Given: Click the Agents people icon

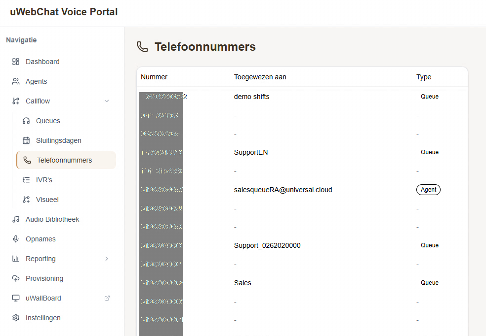Looking at the screenshot, I should 16,81.
